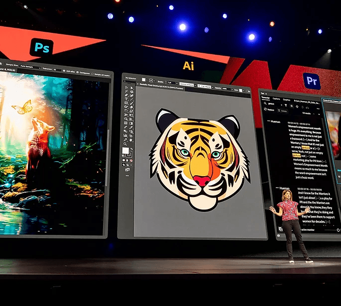
Task: Clear the gesture search with the X
Action: coord(281,105)
